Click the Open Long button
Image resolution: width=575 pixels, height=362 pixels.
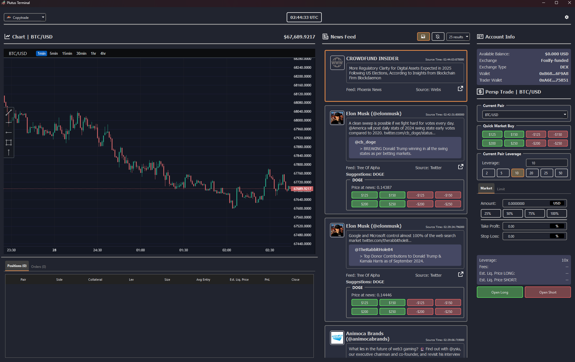(x=500, y=292)
